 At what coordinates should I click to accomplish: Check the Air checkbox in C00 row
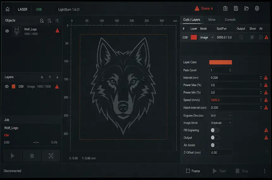click(x=261, y=37)
